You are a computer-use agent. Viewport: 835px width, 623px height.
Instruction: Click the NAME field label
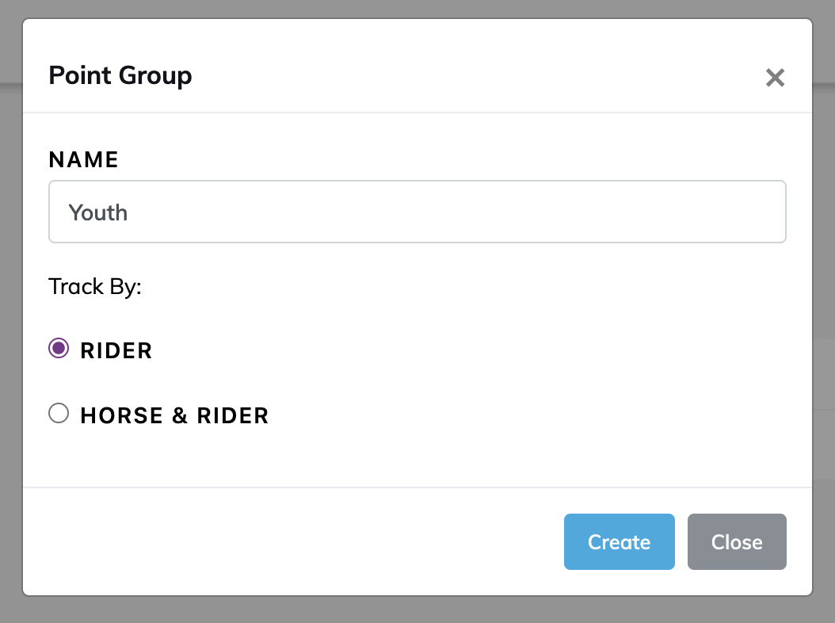tap(83, 159)
